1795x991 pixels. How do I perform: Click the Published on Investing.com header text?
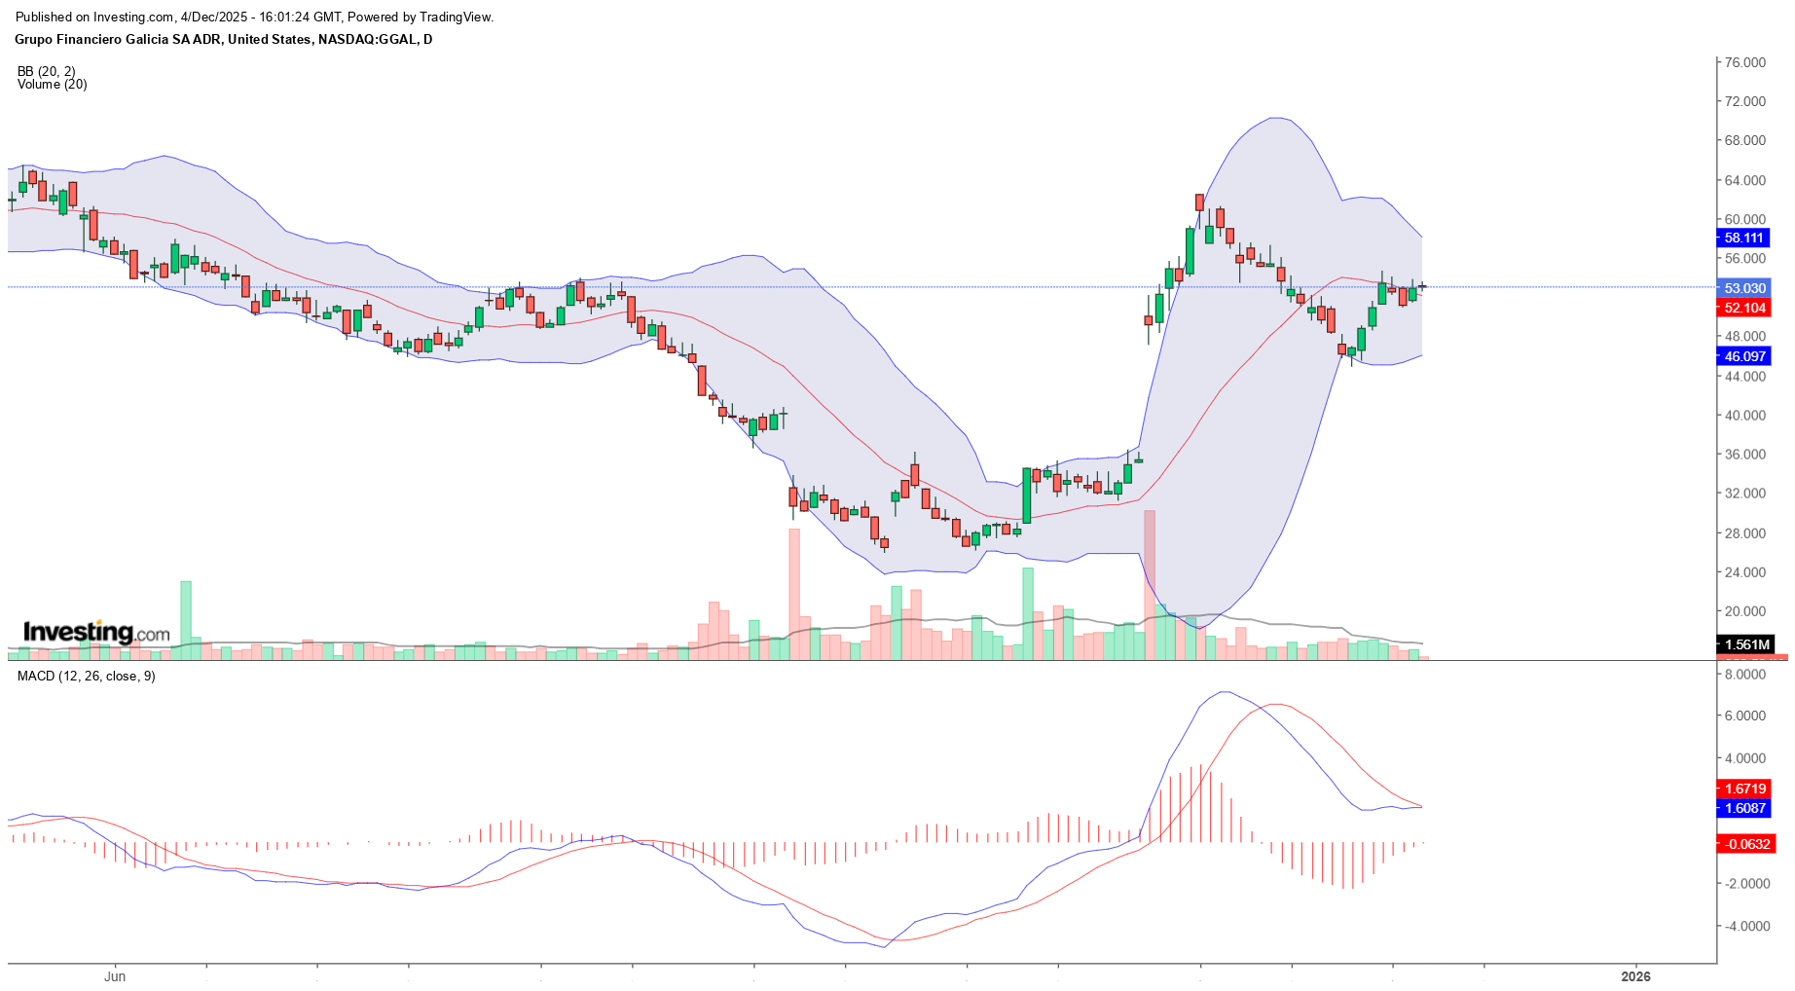pyautogui.click(x=254, y=17)
